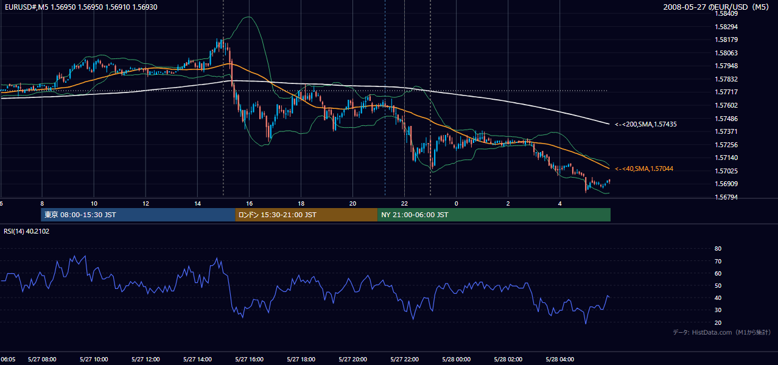
Task: Click price axis value 1.57140
Action: coord(727,158)
